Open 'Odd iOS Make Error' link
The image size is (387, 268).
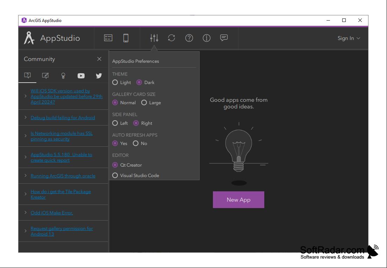click(x=52, y=213)
